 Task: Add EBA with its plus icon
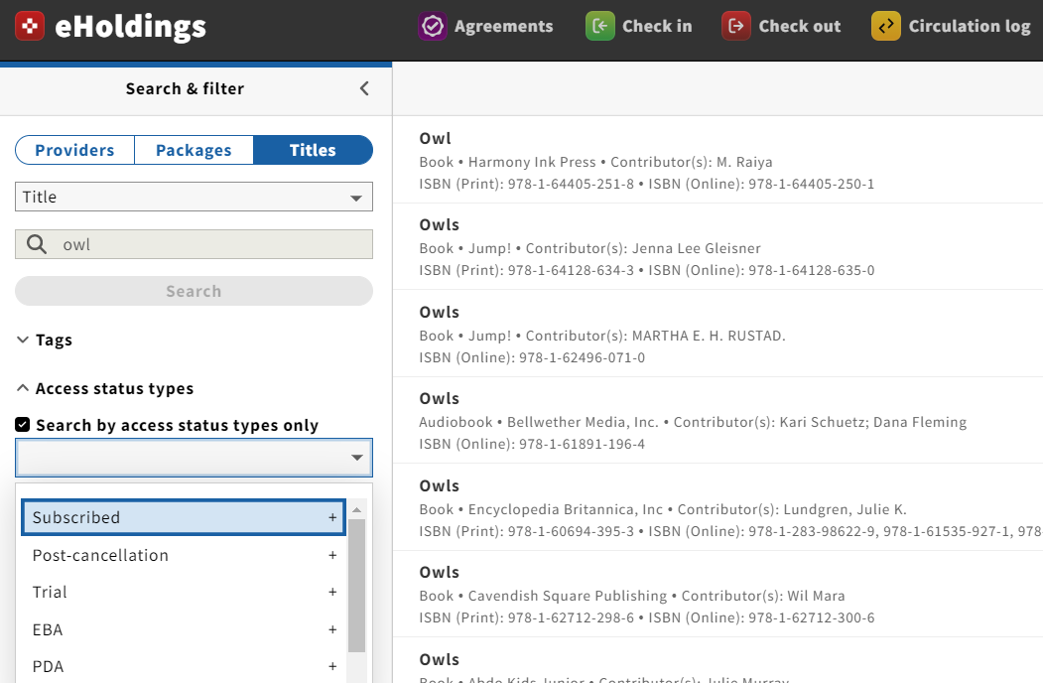332,629
